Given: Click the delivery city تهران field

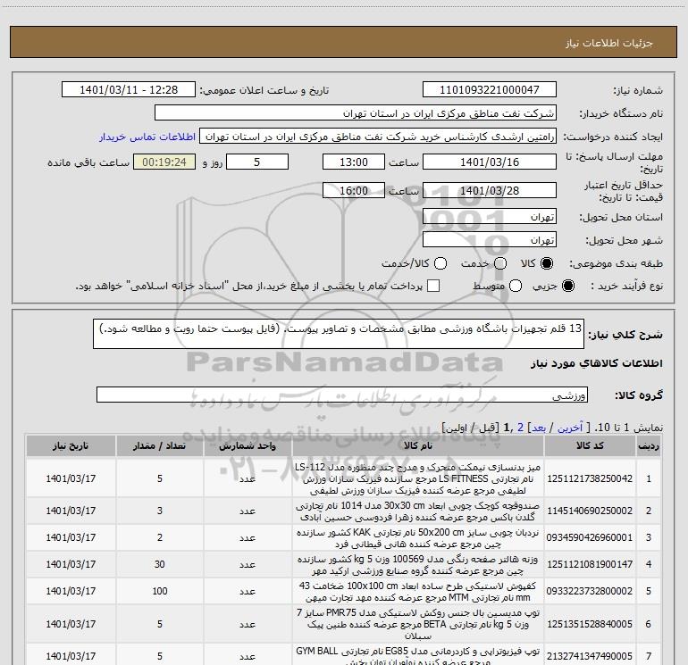Looking at the screenshot, I should (490, 239).
